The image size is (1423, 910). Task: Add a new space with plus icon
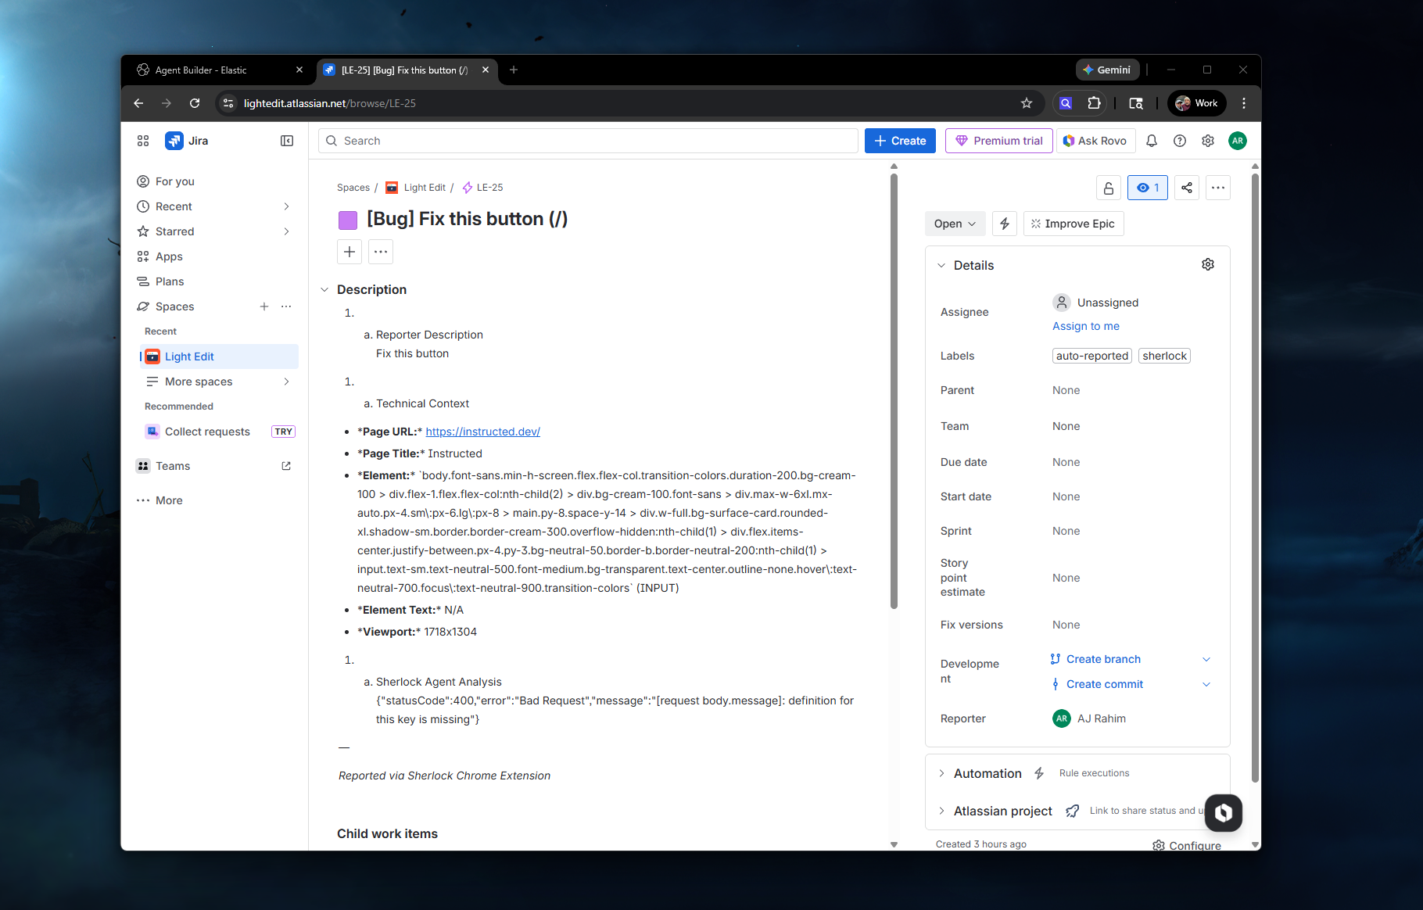pyautogui.click(x=264, y=306)
